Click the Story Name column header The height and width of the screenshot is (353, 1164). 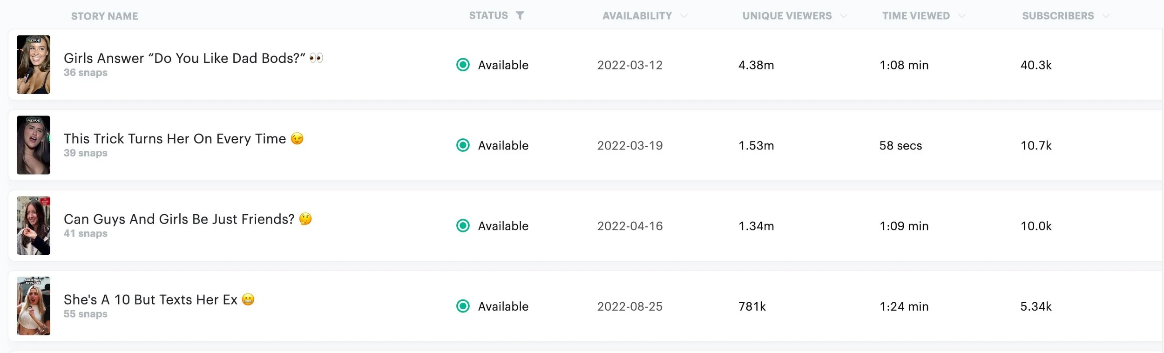point(105,16)
